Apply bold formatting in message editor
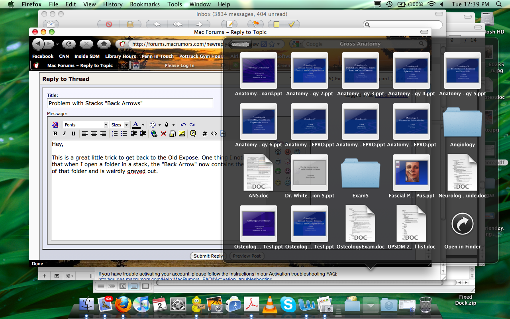510x319 pixels. pos(55,134)
